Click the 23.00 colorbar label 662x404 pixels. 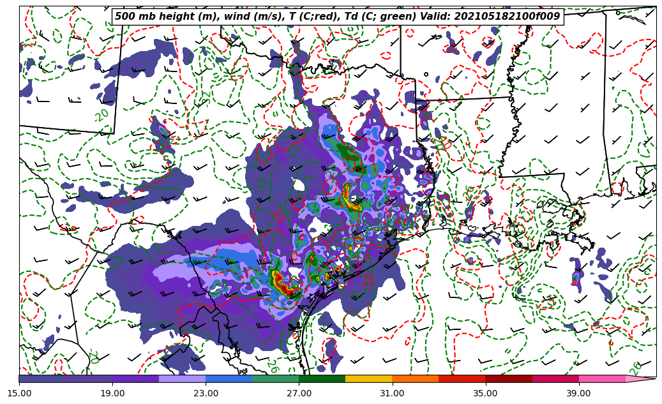click(x=206, y=393)
